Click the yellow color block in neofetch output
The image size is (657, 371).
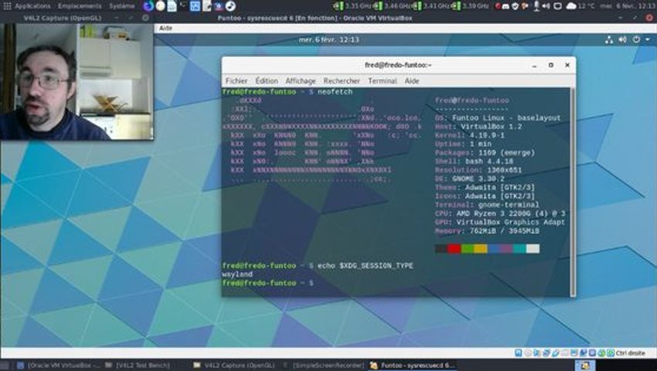click(481, 249)
